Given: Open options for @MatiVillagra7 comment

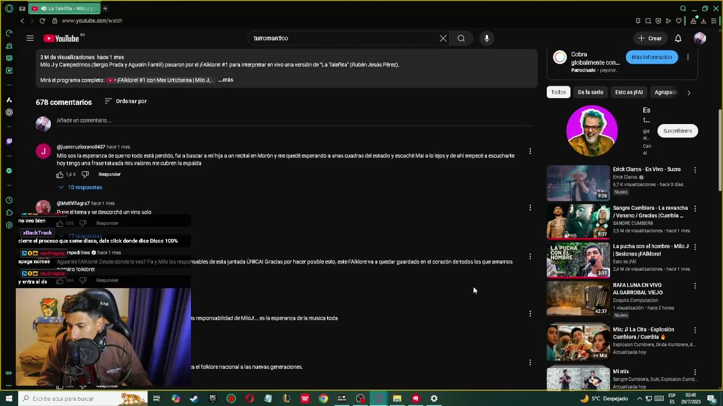Looking at the screenshot, I should click(x=530, y=208).
